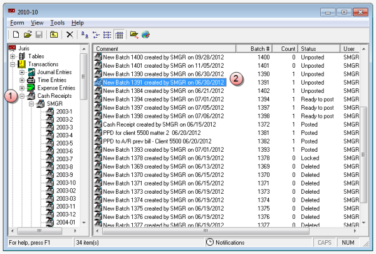
Task: Click the batch icon on the Batch 1400 row
Action: coord(98,57)
